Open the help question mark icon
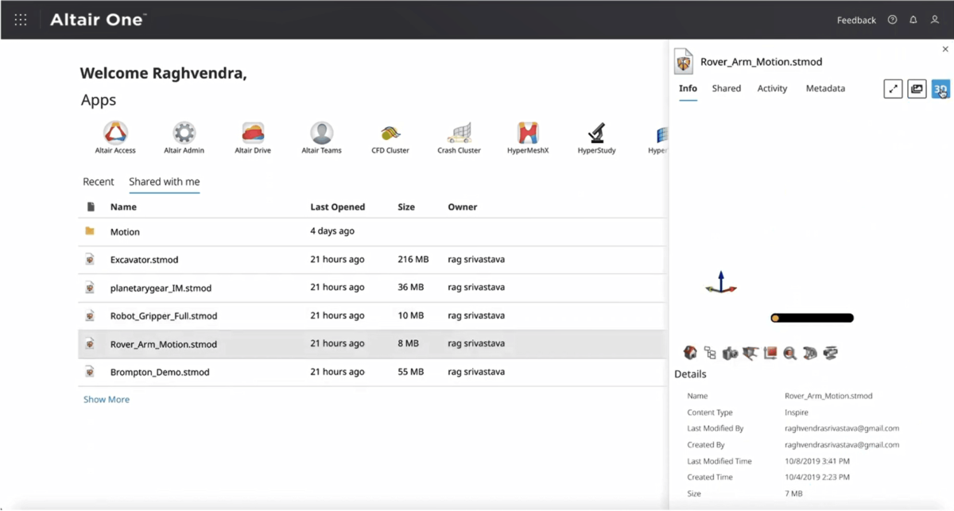 click(892, 20)
